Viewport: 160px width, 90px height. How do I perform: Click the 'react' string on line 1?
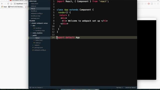pos(103,1)
